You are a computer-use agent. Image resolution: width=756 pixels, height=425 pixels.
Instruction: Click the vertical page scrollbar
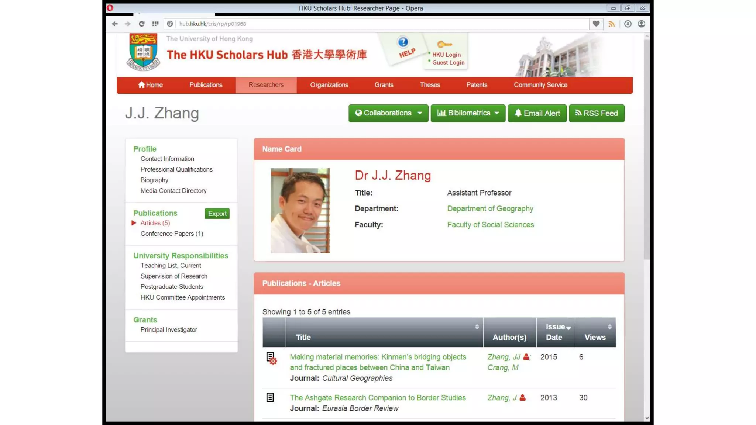coord(646,148)
